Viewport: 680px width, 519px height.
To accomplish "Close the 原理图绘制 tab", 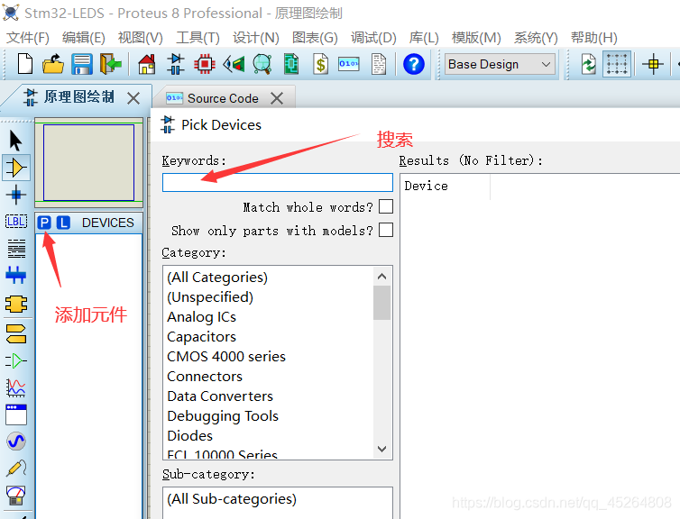I will point(133,98).
